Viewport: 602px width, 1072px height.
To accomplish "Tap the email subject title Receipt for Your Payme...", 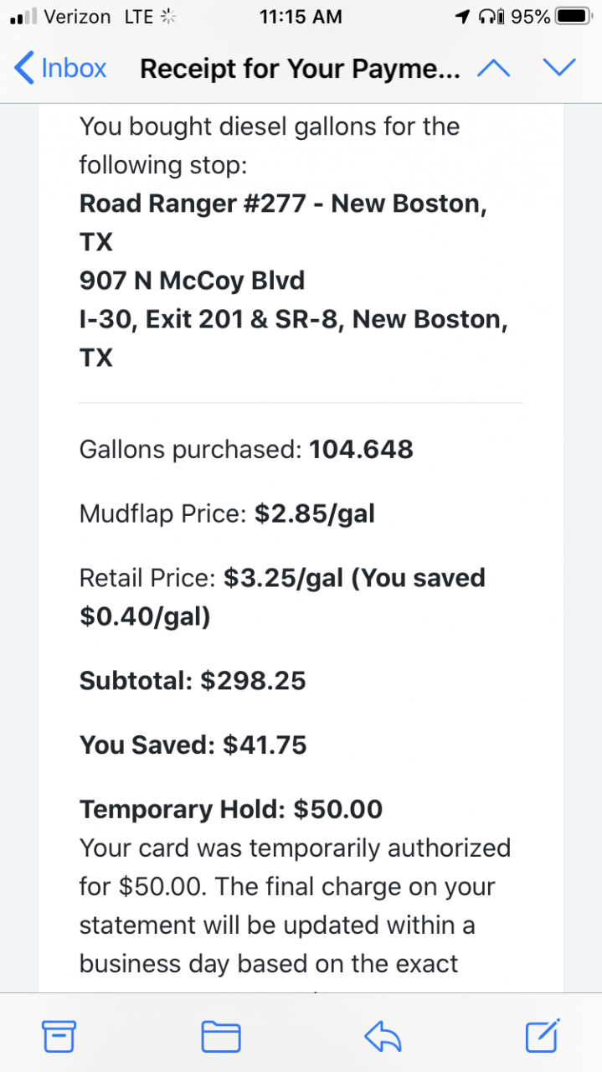I will point(300,68).
